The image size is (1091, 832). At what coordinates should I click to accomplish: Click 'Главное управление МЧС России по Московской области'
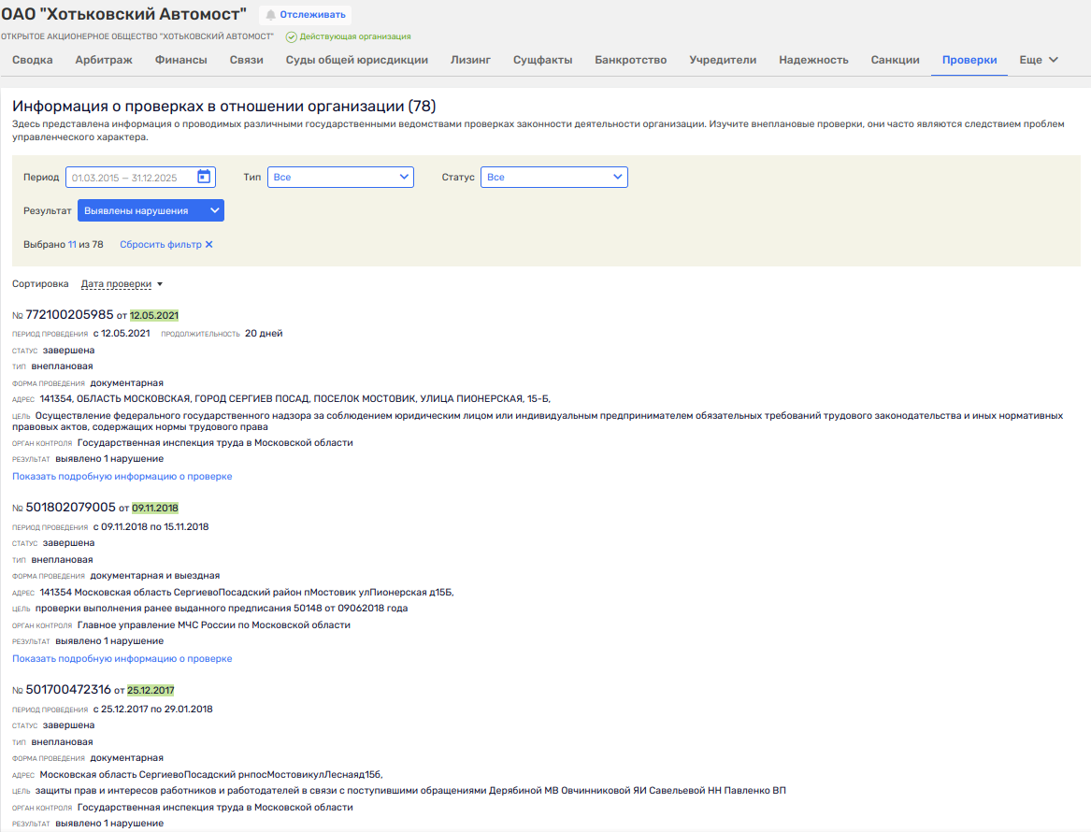pyautogui.click(x=213, y=624)
